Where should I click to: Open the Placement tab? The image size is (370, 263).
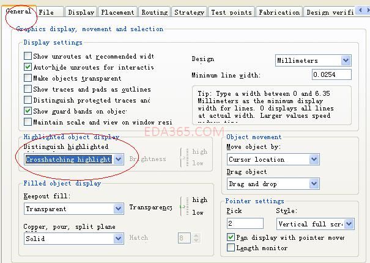(117, 12)
